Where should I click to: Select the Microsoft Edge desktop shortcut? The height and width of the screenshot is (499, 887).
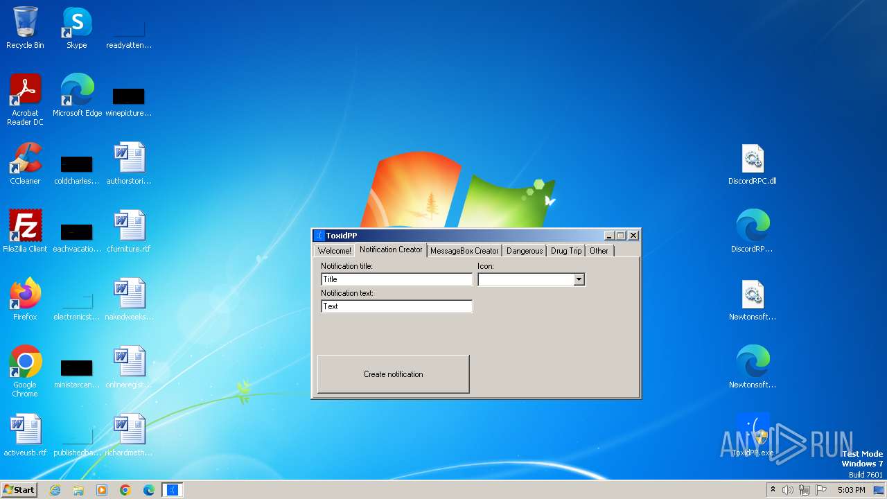[77, 96]
